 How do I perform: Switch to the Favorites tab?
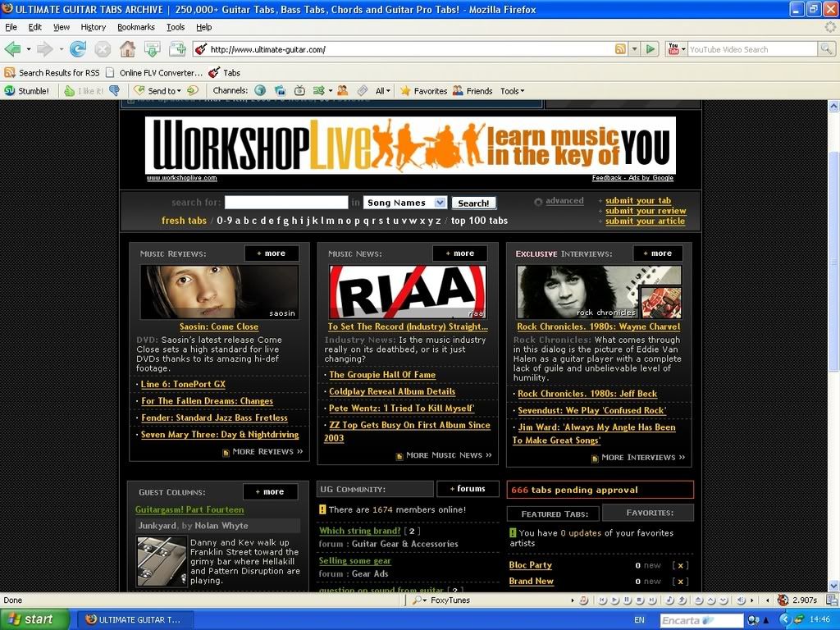(648, 514)
